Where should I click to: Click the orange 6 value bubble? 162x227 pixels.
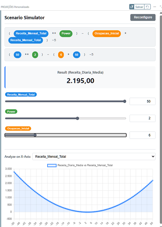(61, 55)
